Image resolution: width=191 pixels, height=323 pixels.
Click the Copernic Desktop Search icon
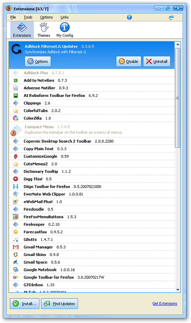16,141
